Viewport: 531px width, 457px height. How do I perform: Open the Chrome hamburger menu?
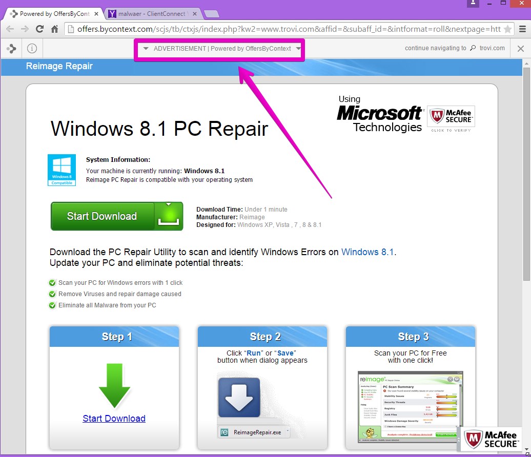(522, 29)
